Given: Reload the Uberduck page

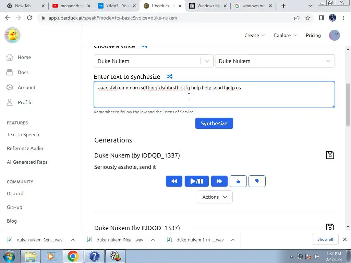Looking at the screenshot, I should coord(29,18).
